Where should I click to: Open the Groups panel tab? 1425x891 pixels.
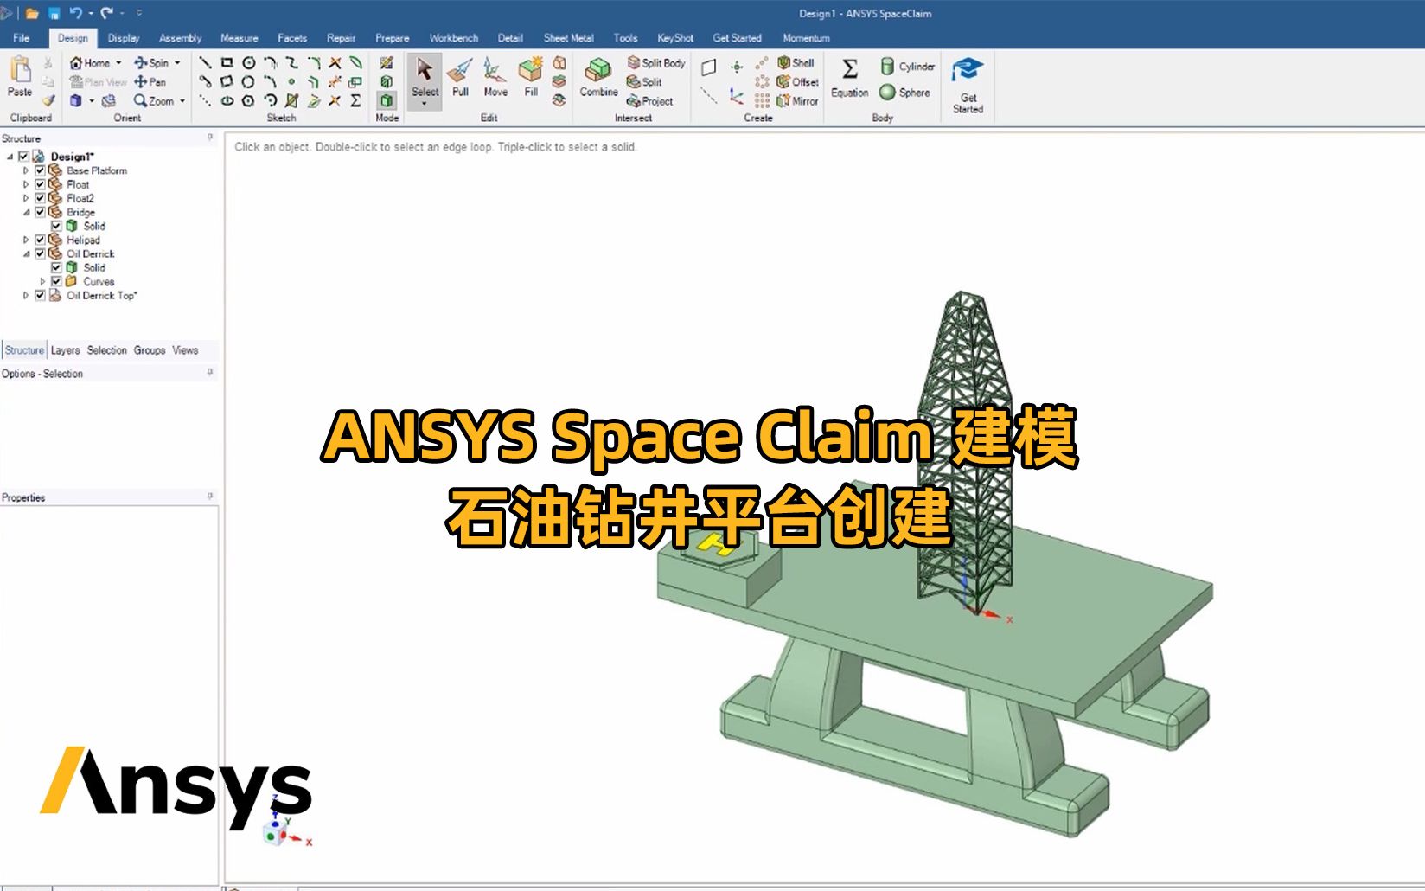pyautogui.click(x=150, y=350)
